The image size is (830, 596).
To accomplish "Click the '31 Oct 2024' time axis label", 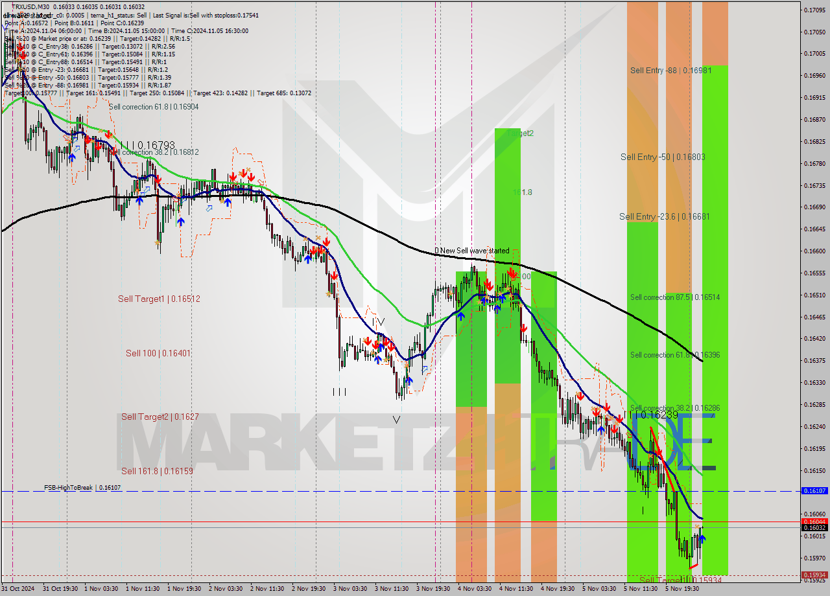I will pos(18,589).
